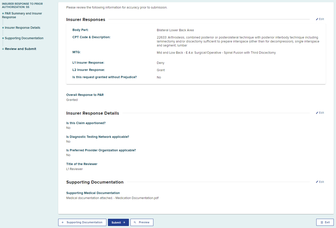Click the step bullet beside Review and Submit
Screen dimensions: 336x228
pyautogui.click(x=3, y=49)
